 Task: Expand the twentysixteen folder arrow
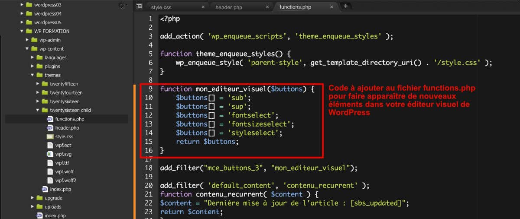click(x=38, y=102)
